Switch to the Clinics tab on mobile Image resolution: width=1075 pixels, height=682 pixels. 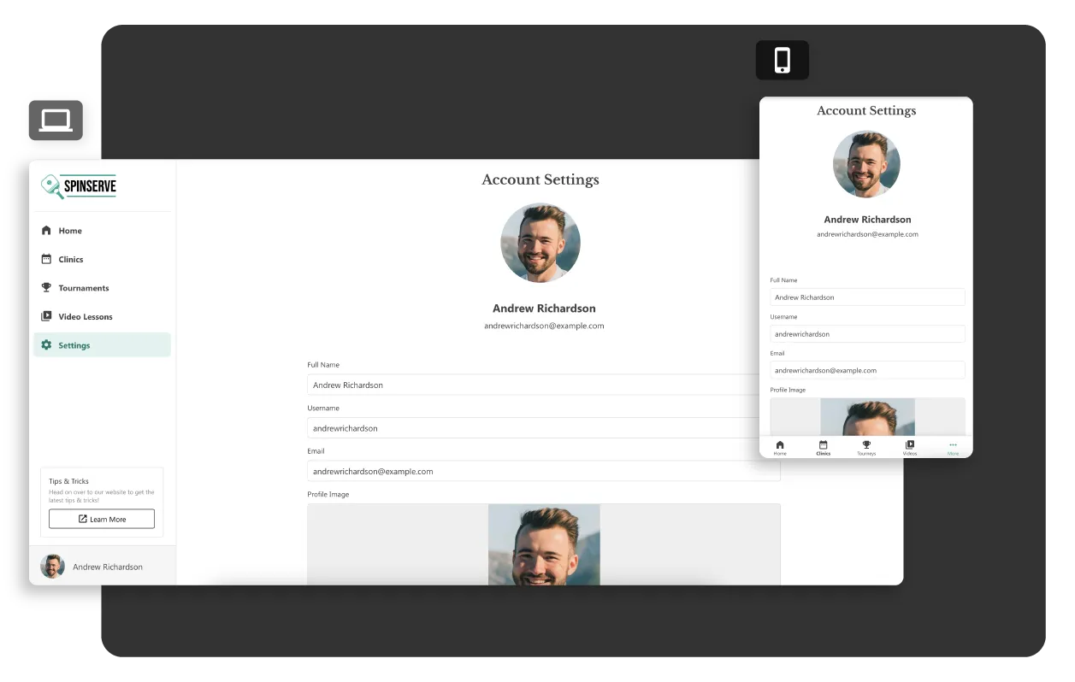823,444
